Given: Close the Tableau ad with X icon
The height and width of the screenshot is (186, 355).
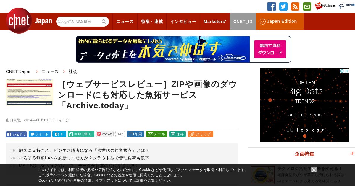Looking at the screenshot, I should point(347,71).
